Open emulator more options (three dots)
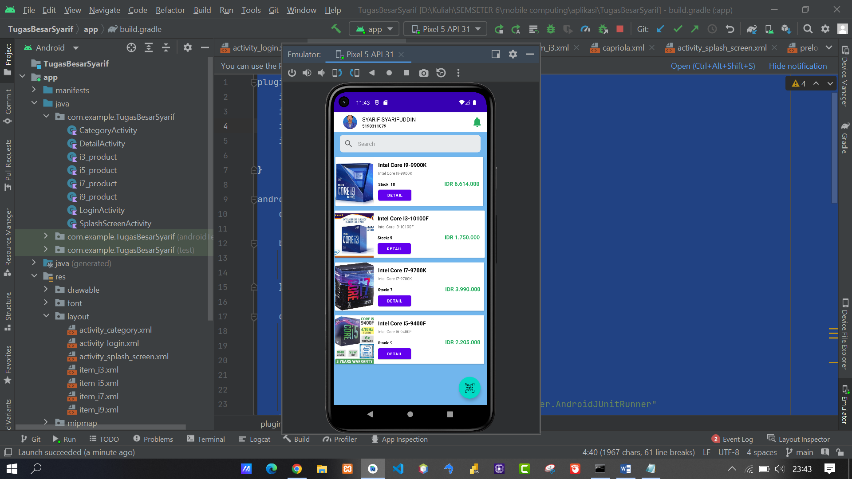 [458, 73]
